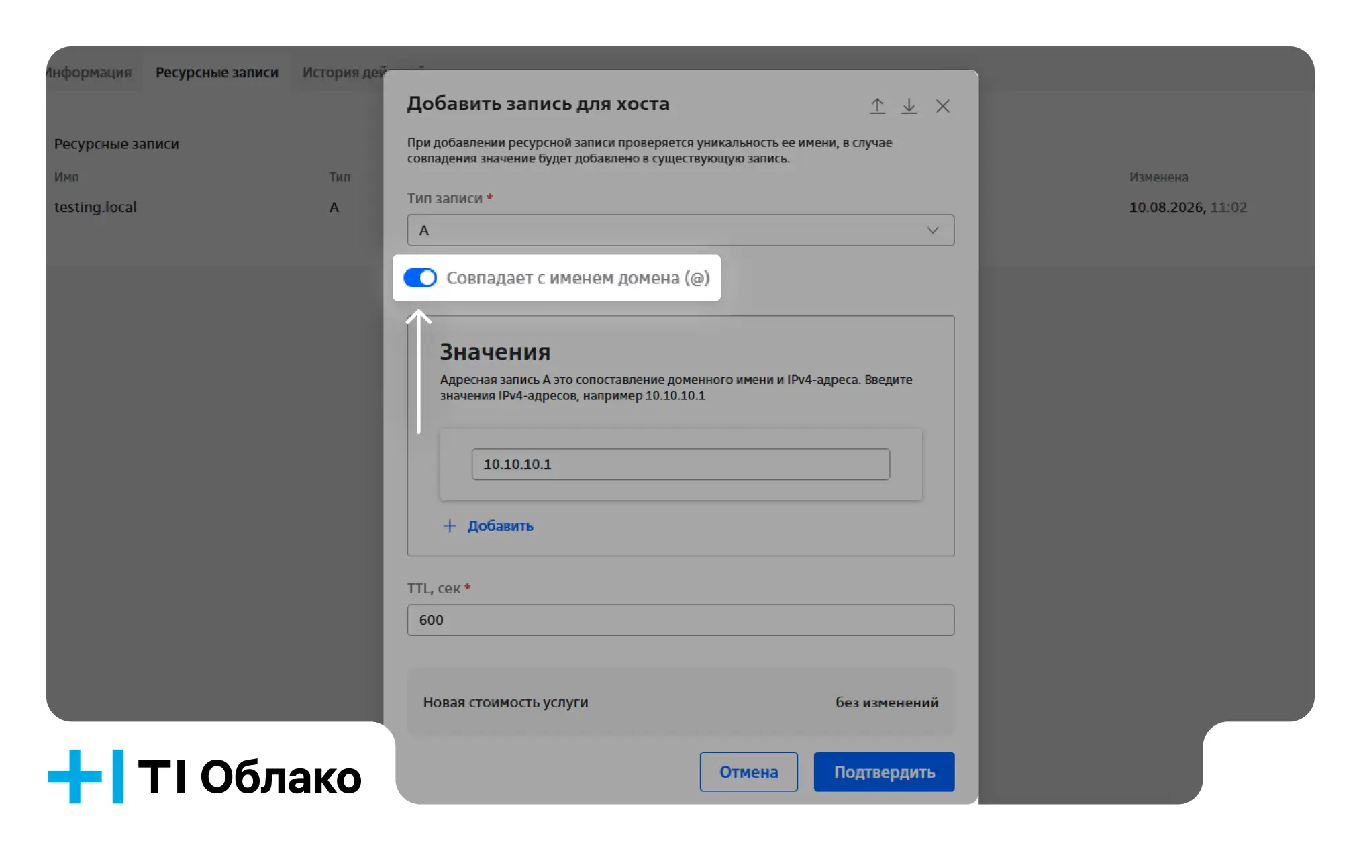
Task: Click the testing.local record name
Action: (95, 207)
